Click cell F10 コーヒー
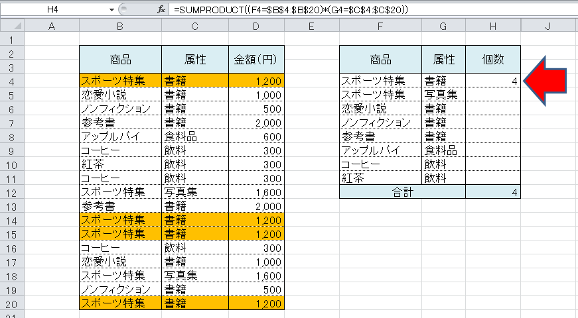 pyautogui.click(x=380, y=164)
